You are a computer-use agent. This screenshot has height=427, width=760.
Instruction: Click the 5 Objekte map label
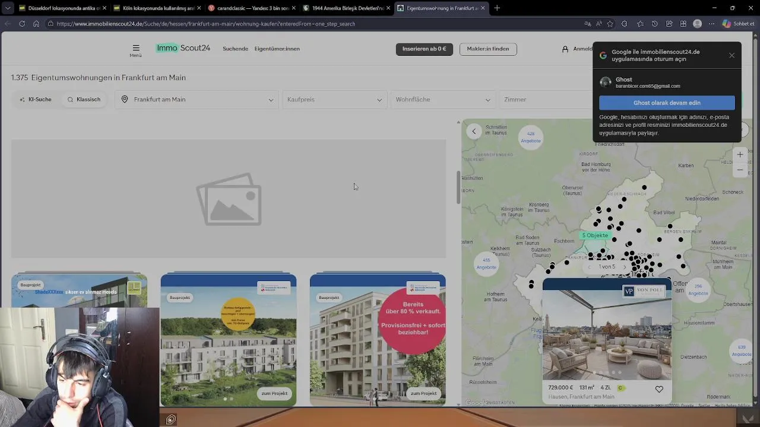click(595, 235)
